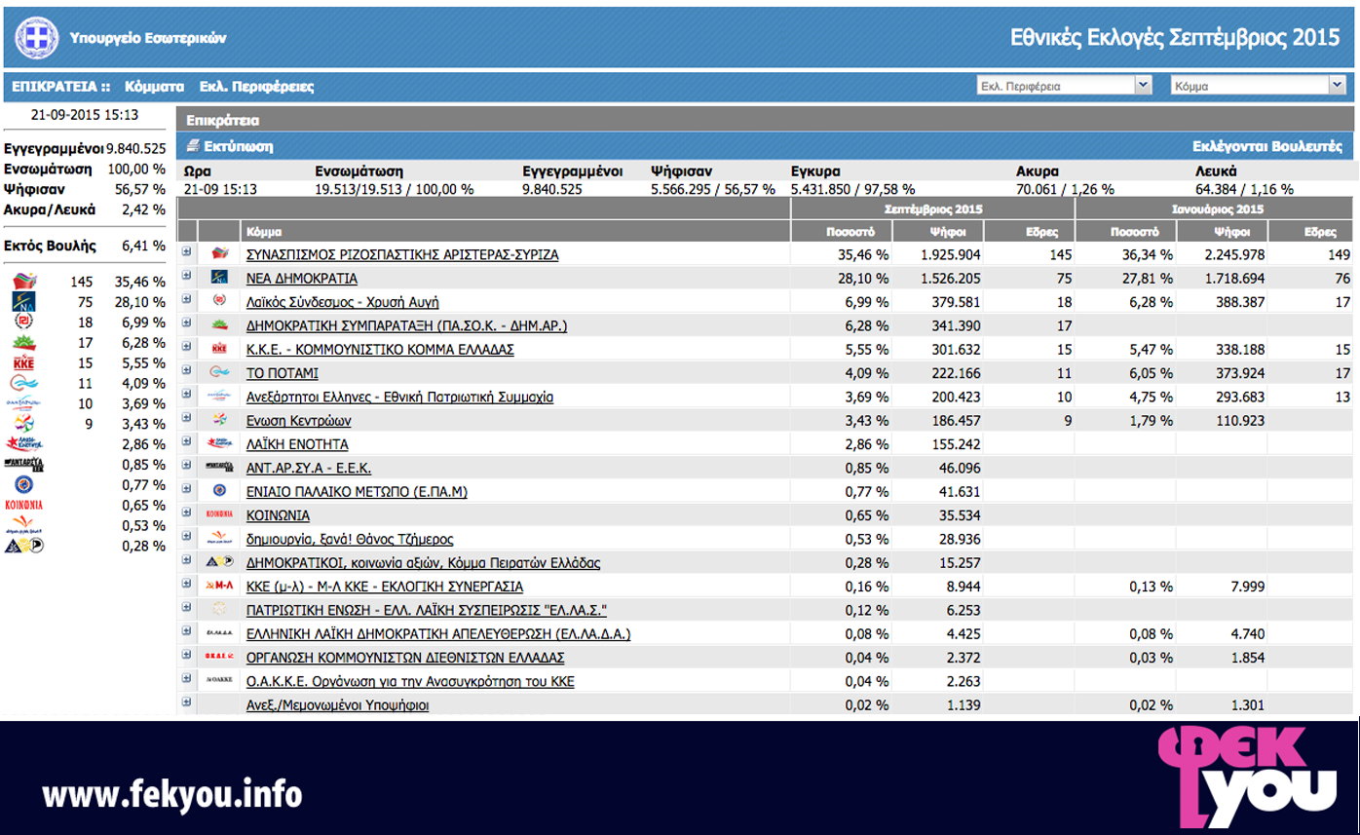
Task: Click the Το Ποτάμι party logo in table
Action: click(x=219, y=372)
